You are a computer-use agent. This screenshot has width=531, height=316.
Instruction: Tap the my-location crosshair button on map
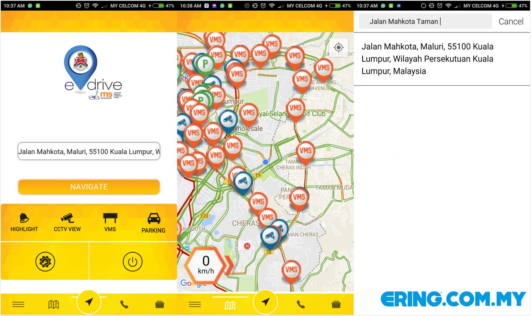[339, 47]
